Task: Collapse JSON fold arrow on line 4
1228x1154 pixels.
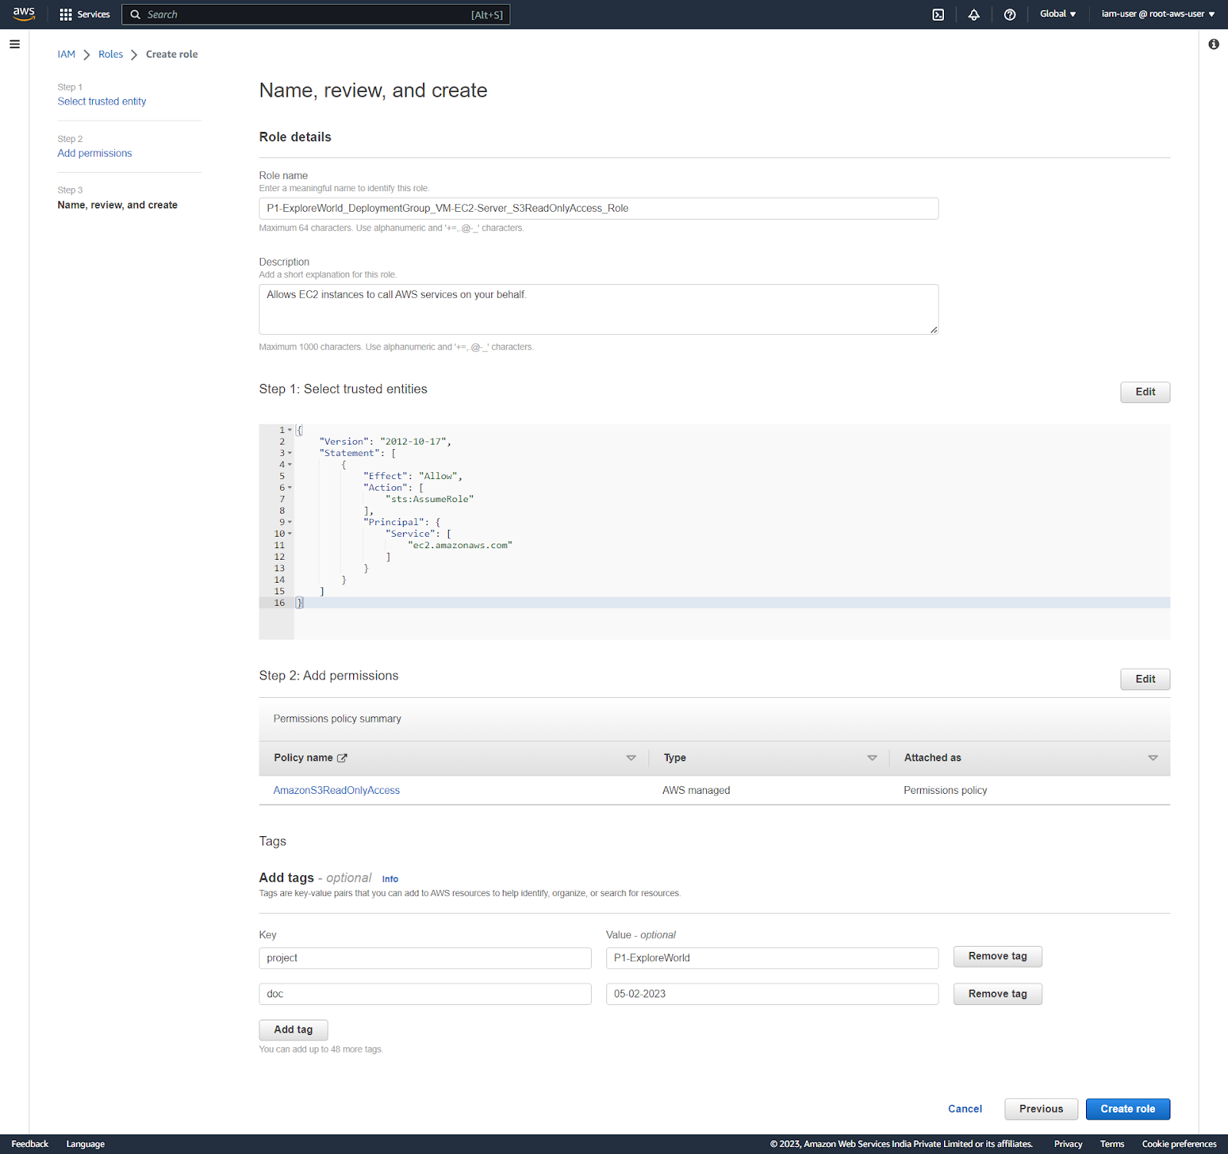Action: click(289, 465)
